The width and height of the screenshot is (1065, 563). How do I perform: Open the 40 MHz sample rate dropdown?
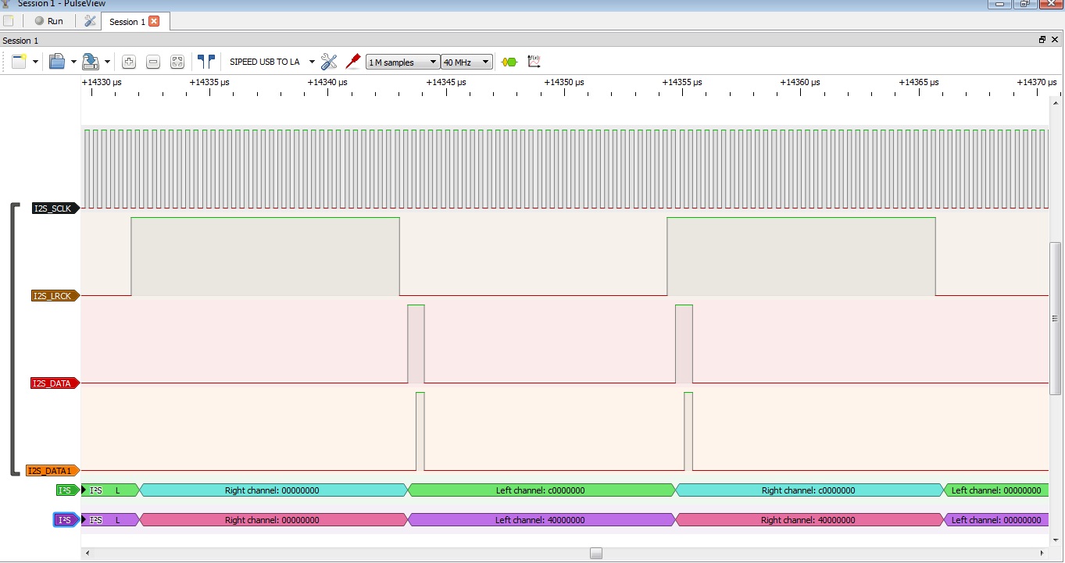[466, 62]
